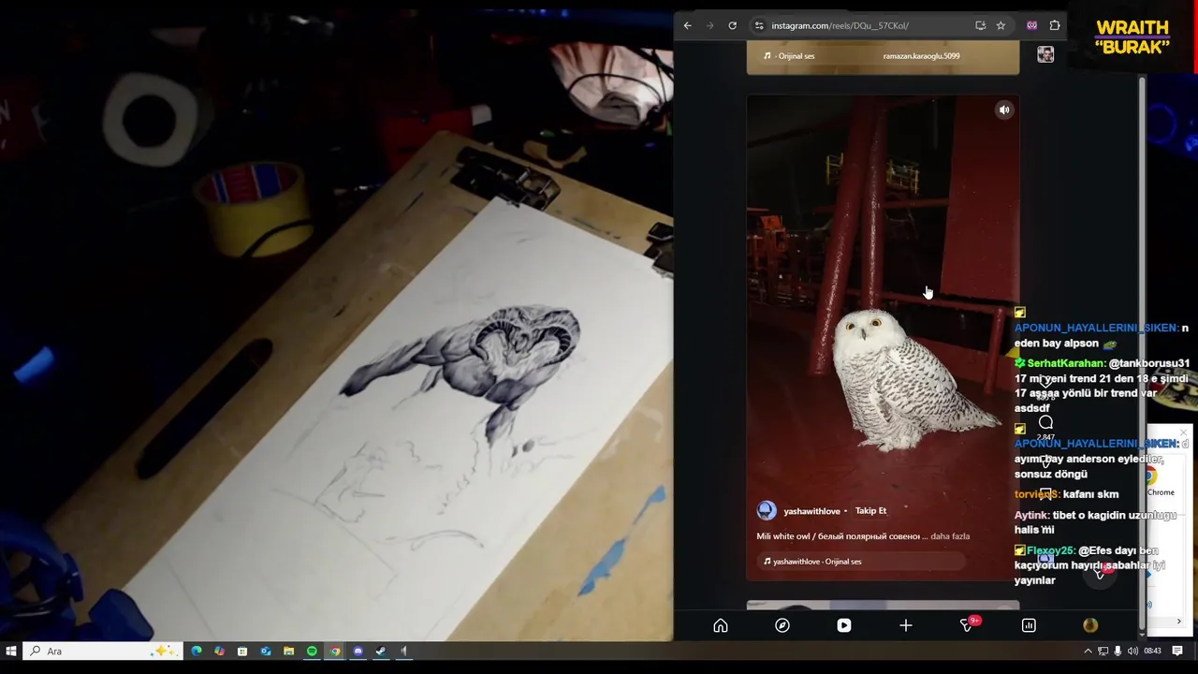Open the purple extension icon in toolbar
This screenshot has height=674, width=1198.
1031,25
